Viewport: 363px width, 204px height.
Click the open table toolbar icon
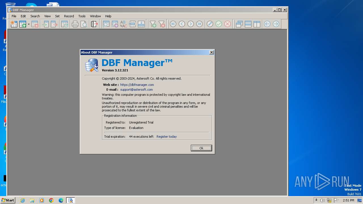22,24
